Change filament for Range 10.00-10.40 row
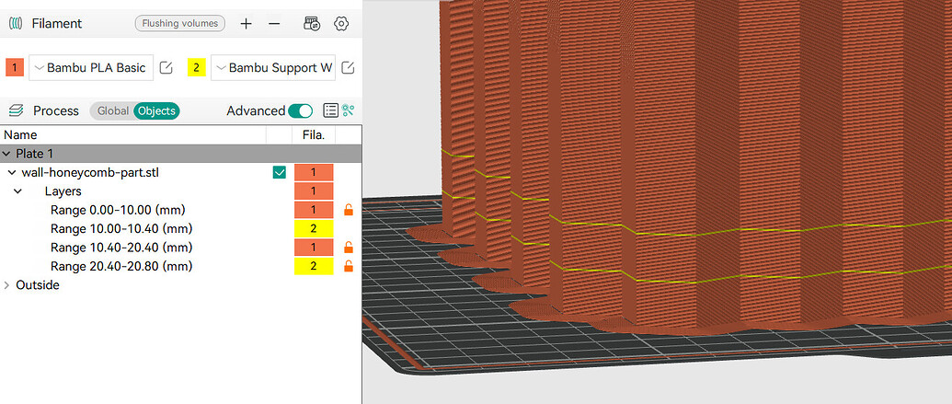 click(314, 229)
